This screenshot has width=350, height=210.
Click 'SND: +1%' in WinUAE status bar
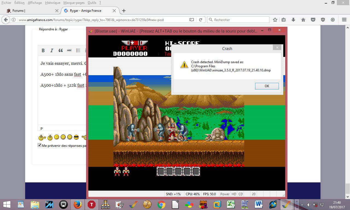[173, 194]
